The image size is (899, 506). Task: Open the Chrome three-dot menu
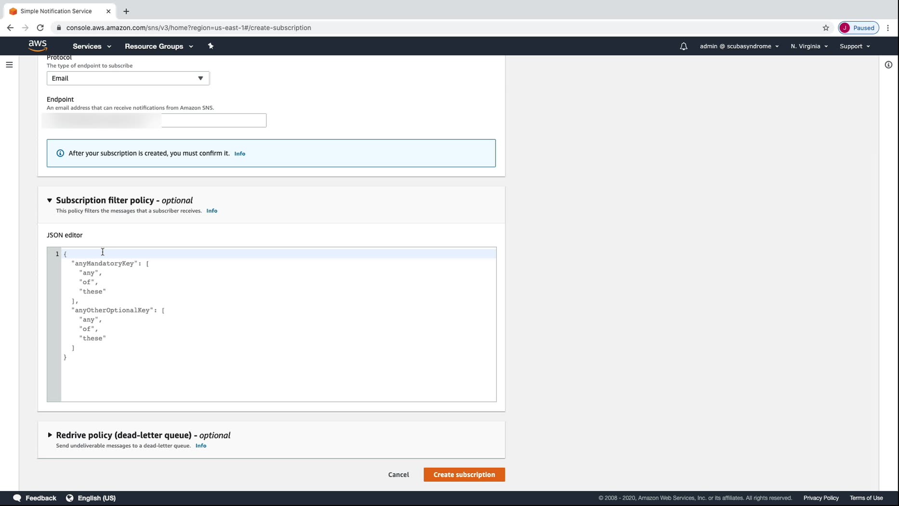click(x=888, y=28)
